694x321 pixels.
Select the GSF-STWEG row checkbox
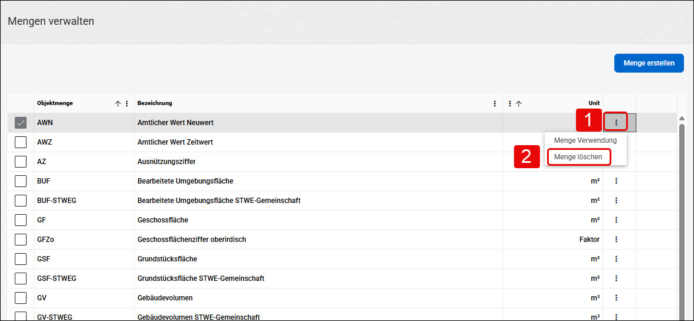21,279
